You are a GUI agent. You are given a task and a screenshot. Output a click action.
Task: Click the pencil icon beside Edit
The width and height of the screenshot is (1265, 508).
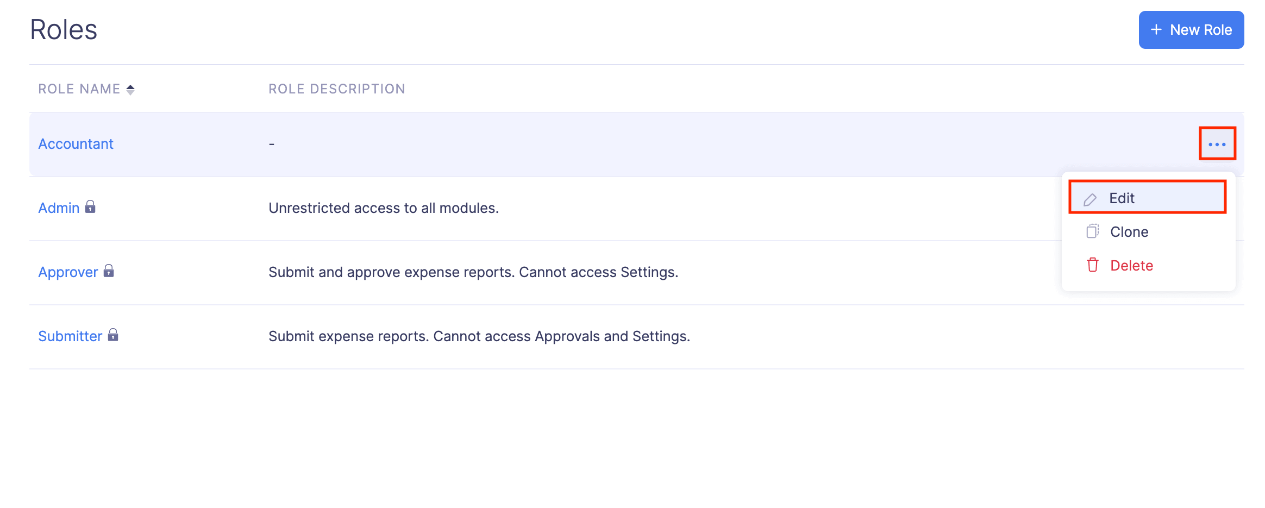coord(1089,199)
